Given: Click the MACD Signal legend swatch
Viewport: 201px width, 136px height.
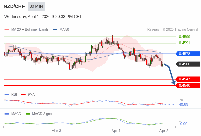Looking at the screenshot, I should pyautogui.click(x=28, y=114).
